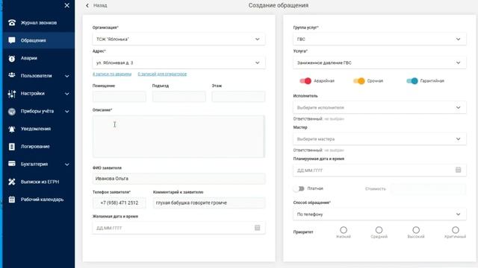Open the записей для операторов link
This screenshot has width=478, height=268.
pos(162,74)
